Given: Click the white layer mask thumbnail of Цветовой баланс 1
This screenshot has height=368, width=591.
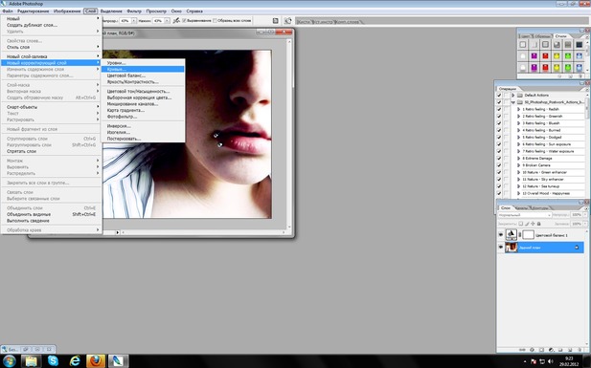Looking at the screenshot, I should click(x=529, y=235).
